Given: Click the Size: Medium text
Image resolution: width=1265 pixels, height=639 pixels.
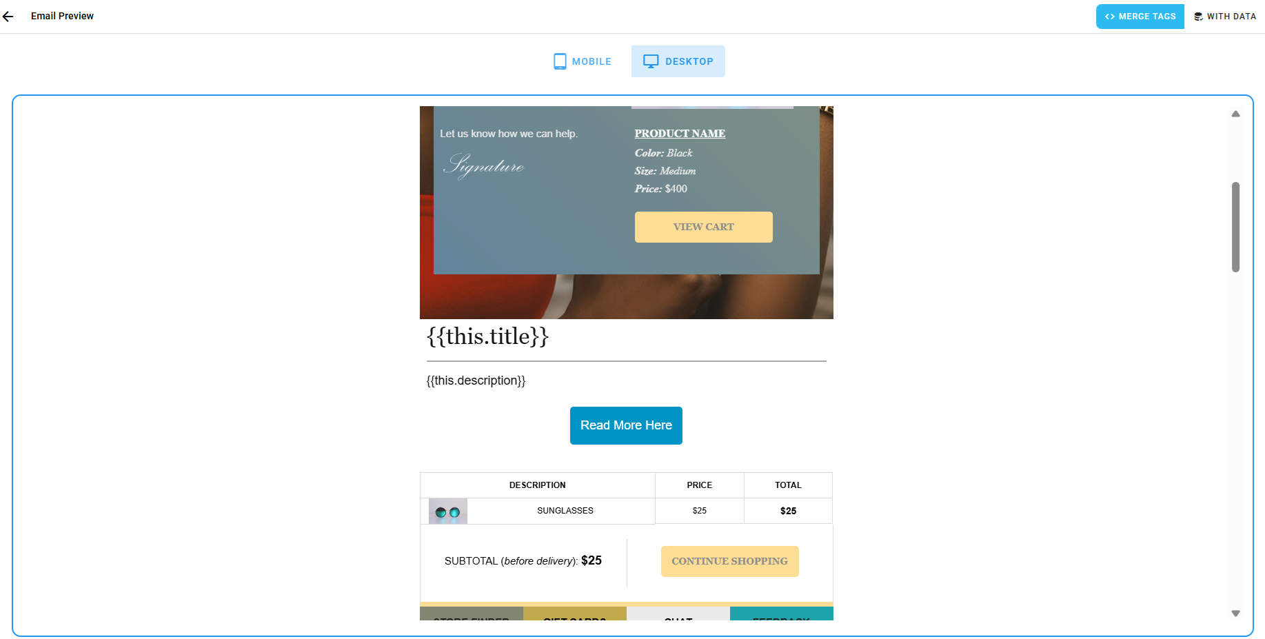Looking at the screenshot, I should 665,171.
